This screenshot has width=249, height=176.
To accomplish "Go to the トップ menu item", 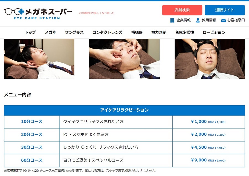I will tap(30, 33).
